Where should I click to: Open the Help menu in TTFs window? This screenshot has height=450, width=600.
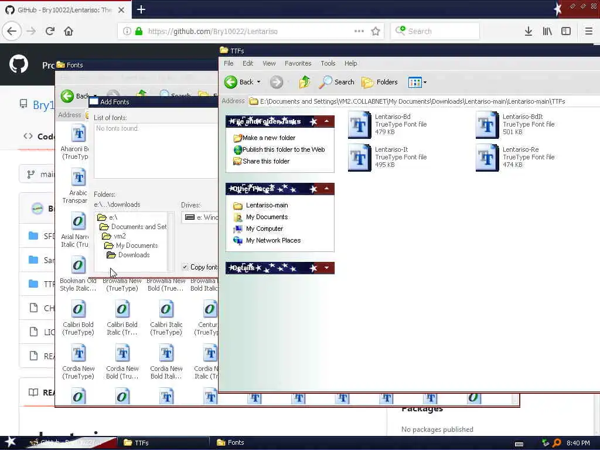tap(350, 63)
